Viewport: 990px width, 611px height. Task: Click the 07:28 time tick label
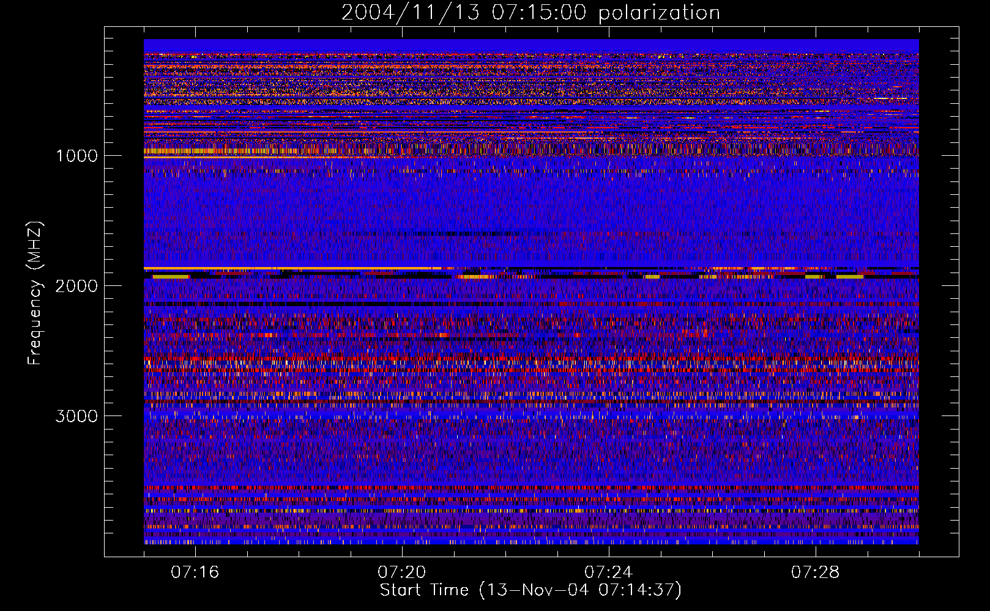tap(815, 573)
